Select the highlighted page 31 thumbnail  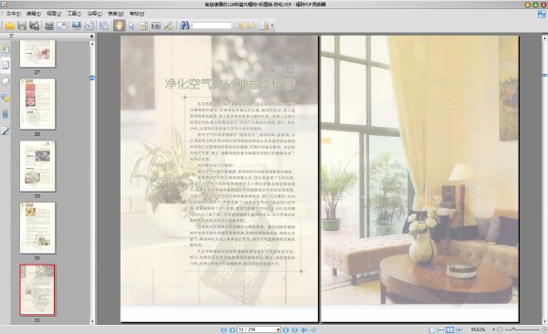click(37, 290)
